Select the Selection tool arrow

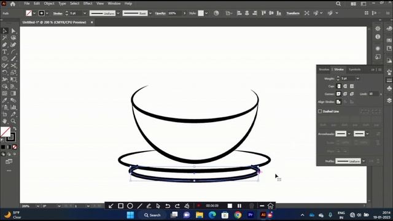coord(4,31)
